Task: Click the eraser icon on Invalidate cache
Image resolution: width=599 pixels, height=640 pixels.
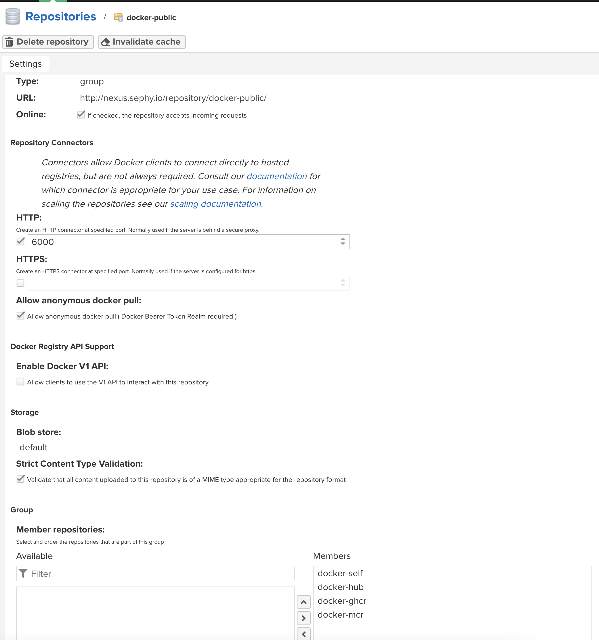Action: (105, 42)
